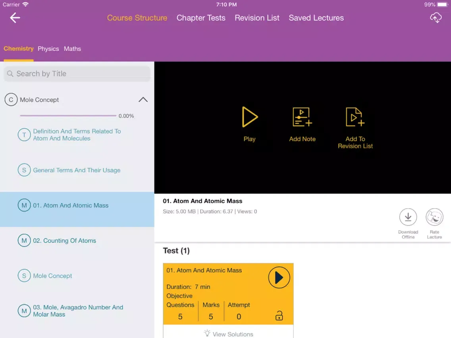Open the Chapter Tests section
This screenshot has width=451, height=338.
coord(201,17)
